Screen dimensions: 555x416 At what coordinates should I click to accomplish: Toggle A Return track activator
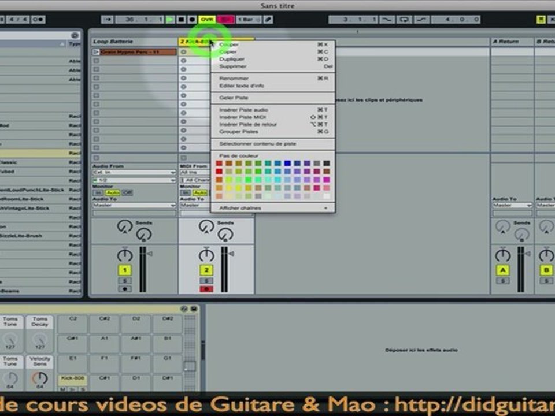tap(503, 270)
